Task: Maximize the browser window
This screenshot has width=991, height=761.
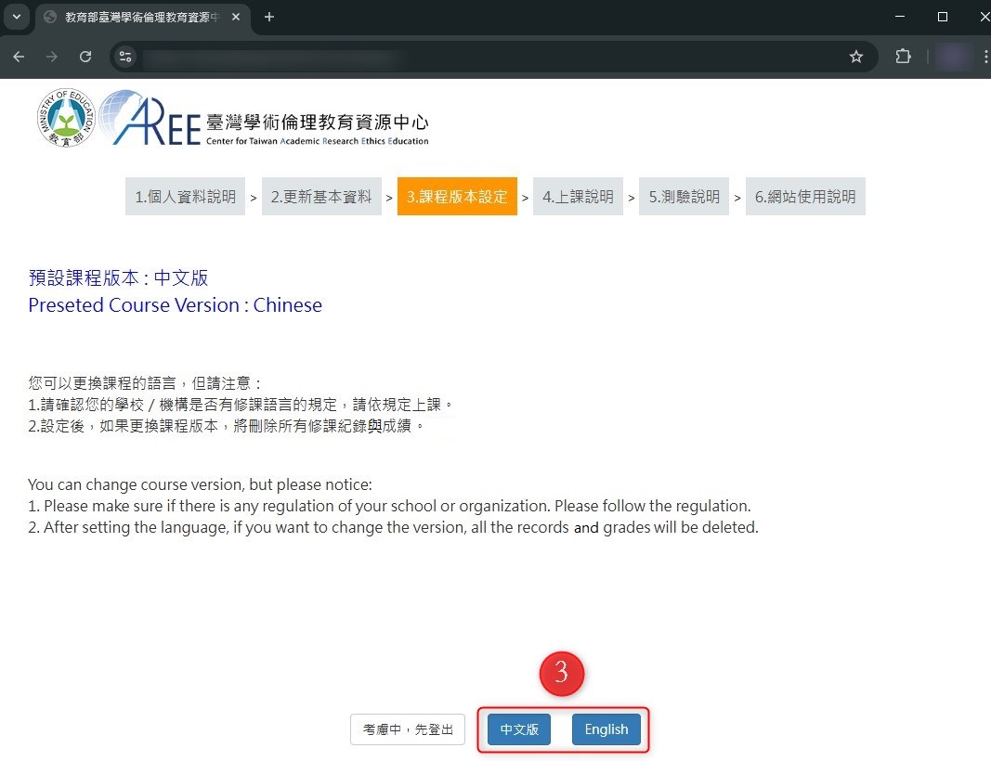Action: pyautogui.click(x=943, y=17)
